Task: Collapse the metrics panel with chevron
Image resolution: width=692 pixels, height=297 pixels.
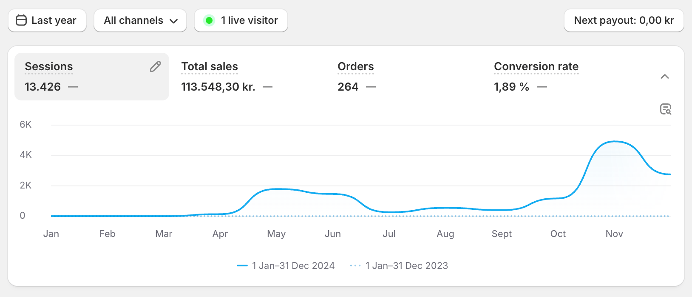Action: [665, 77]
